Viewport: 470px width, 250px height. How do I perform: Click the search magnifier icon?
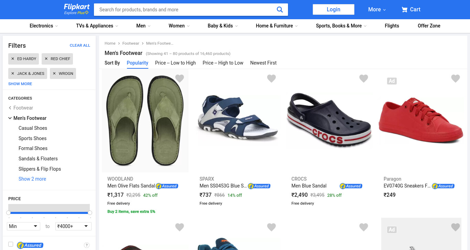pyautogui.click(x=280, y=10)
